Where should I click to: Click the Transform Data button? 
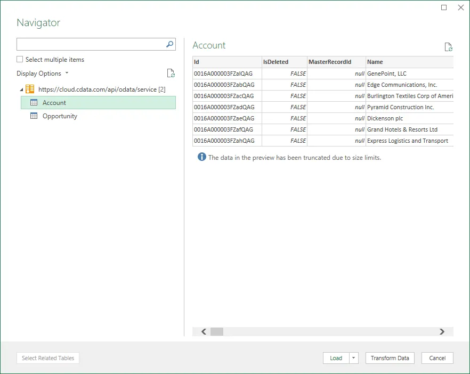click(390, 358)
